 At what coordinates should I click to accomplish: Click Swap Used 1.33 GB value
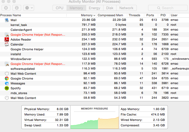[x=63, y=125]
